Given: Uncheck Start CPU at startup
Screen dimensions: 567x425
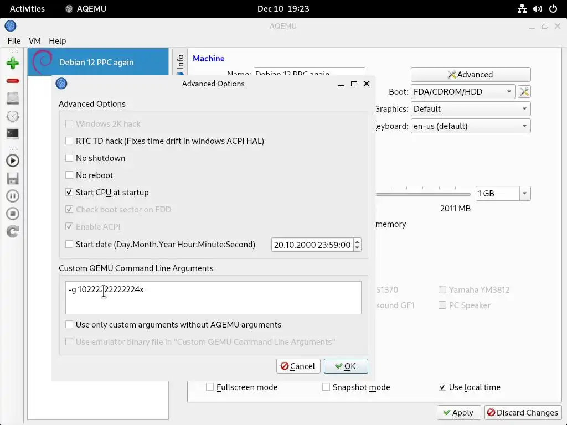Looking at the screenshot, I should 69,192.
